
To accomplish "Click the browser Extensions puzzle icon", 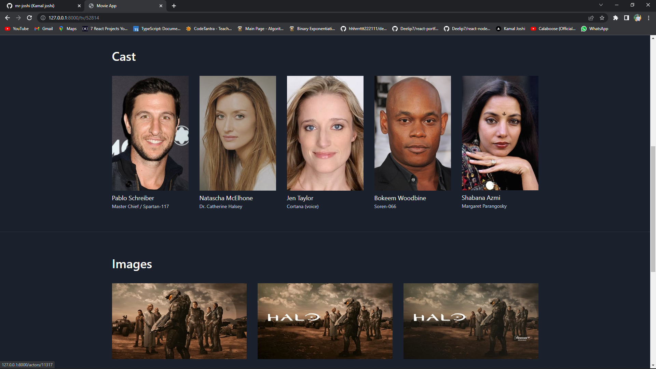I will [616, 18].
